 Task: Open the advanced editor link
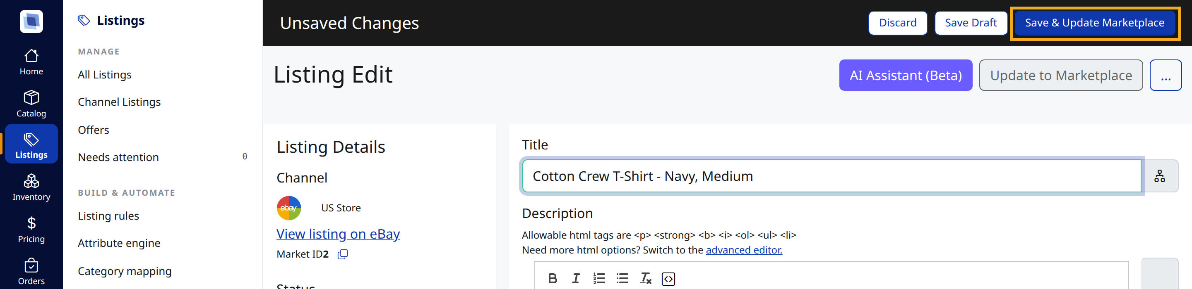click(744, 250)
